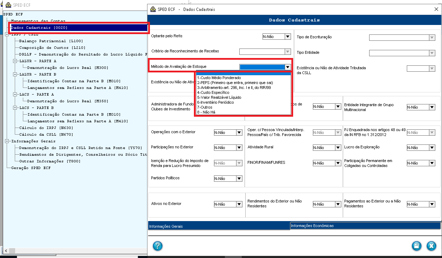
Task: Select option 8 - Não Há
Action: [243, 112]
